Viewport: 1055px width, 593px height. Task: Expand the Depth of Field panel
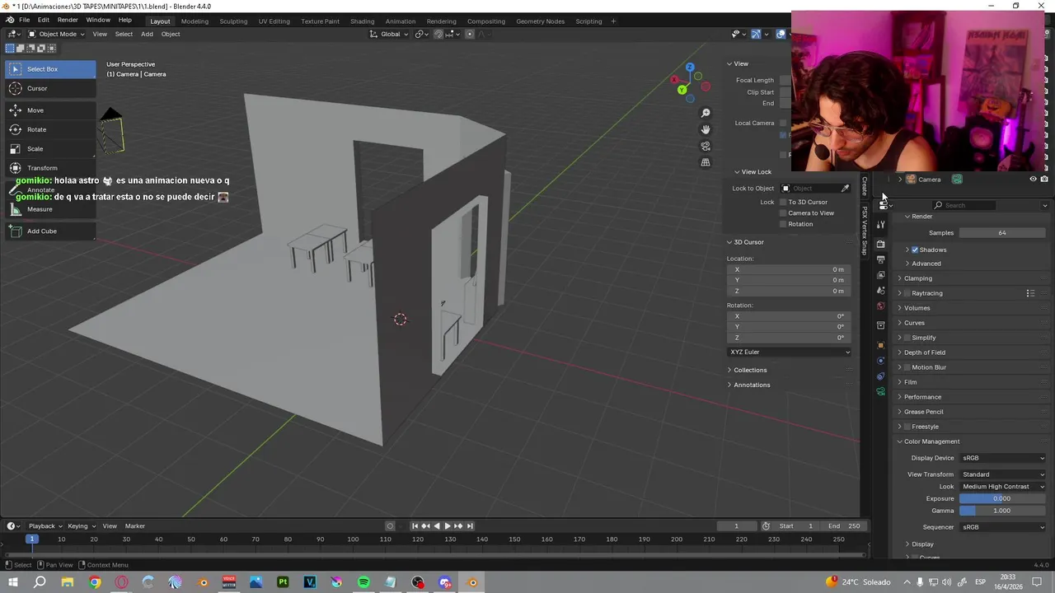tap(924, 353)
